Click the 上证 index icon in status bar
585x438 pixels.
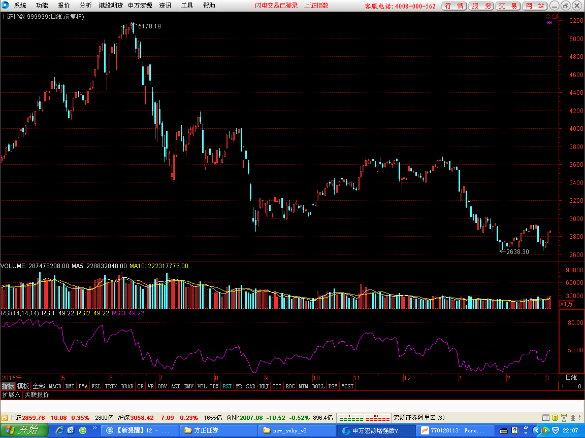pos(5,418)
